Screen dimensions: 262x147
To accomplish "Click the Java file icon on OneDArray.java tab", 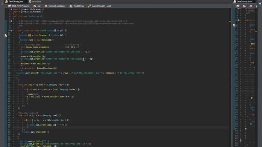I will click(235, 2).
